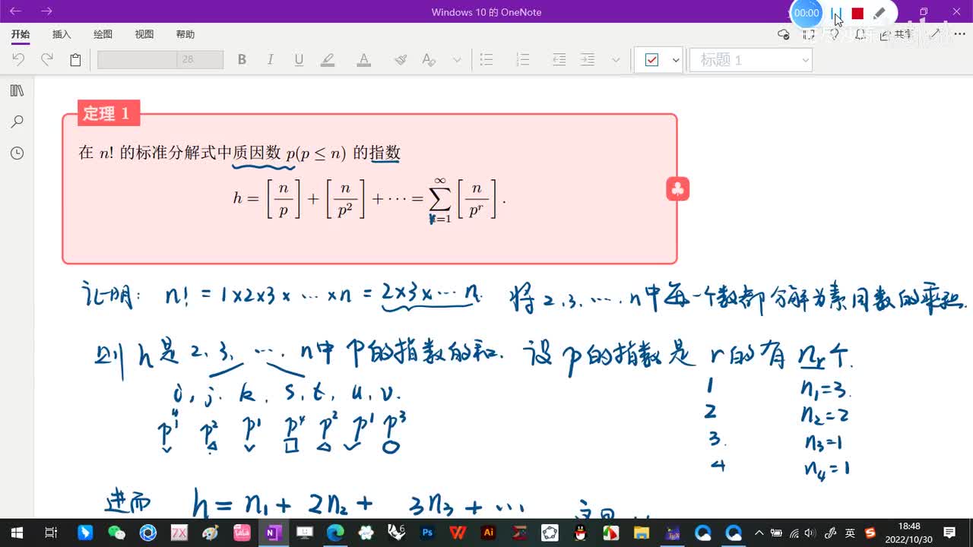The height and width of the screenshot is (547, 973).
Task: Open WeChat from the taskbar
Action: pos(116,533)
